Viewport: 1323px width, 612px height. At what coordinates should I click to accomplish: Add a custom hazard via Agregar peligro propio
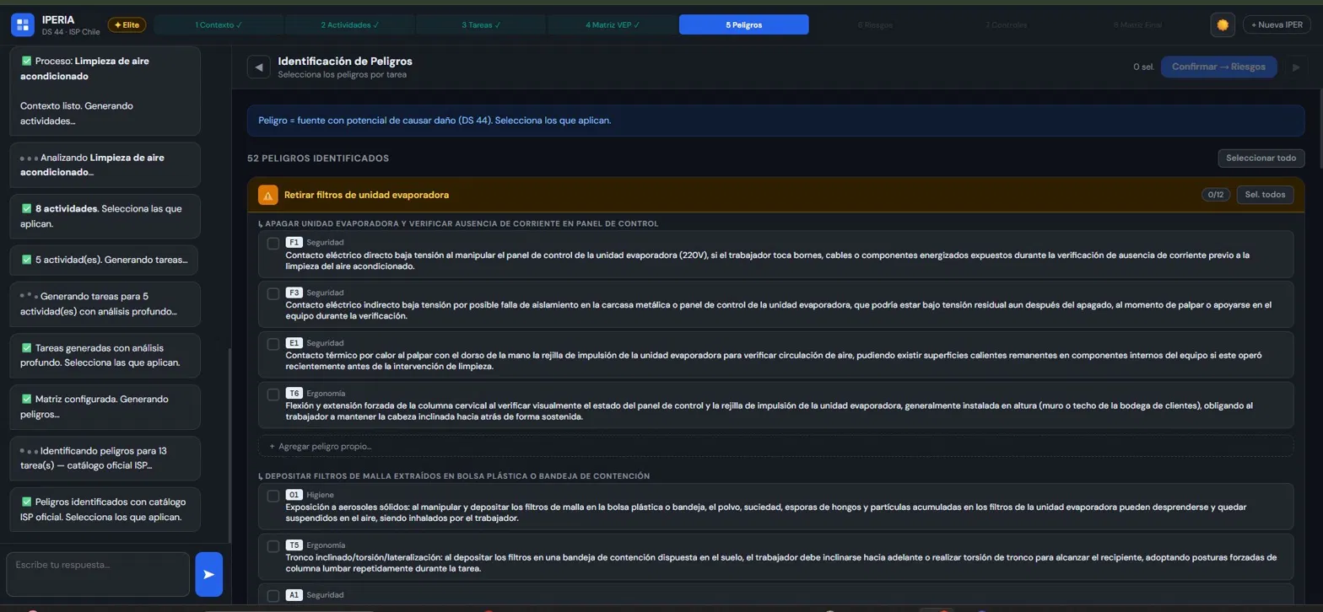click(x=775, y=446)
